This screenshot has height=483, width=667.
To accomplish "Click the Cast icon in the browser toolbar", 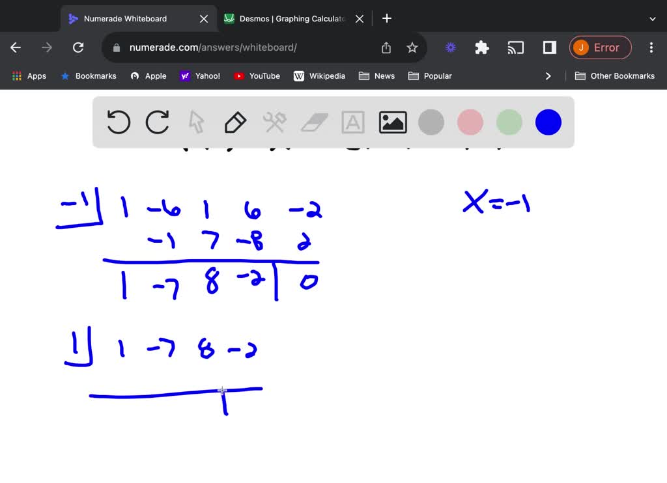I will (515, 48).
